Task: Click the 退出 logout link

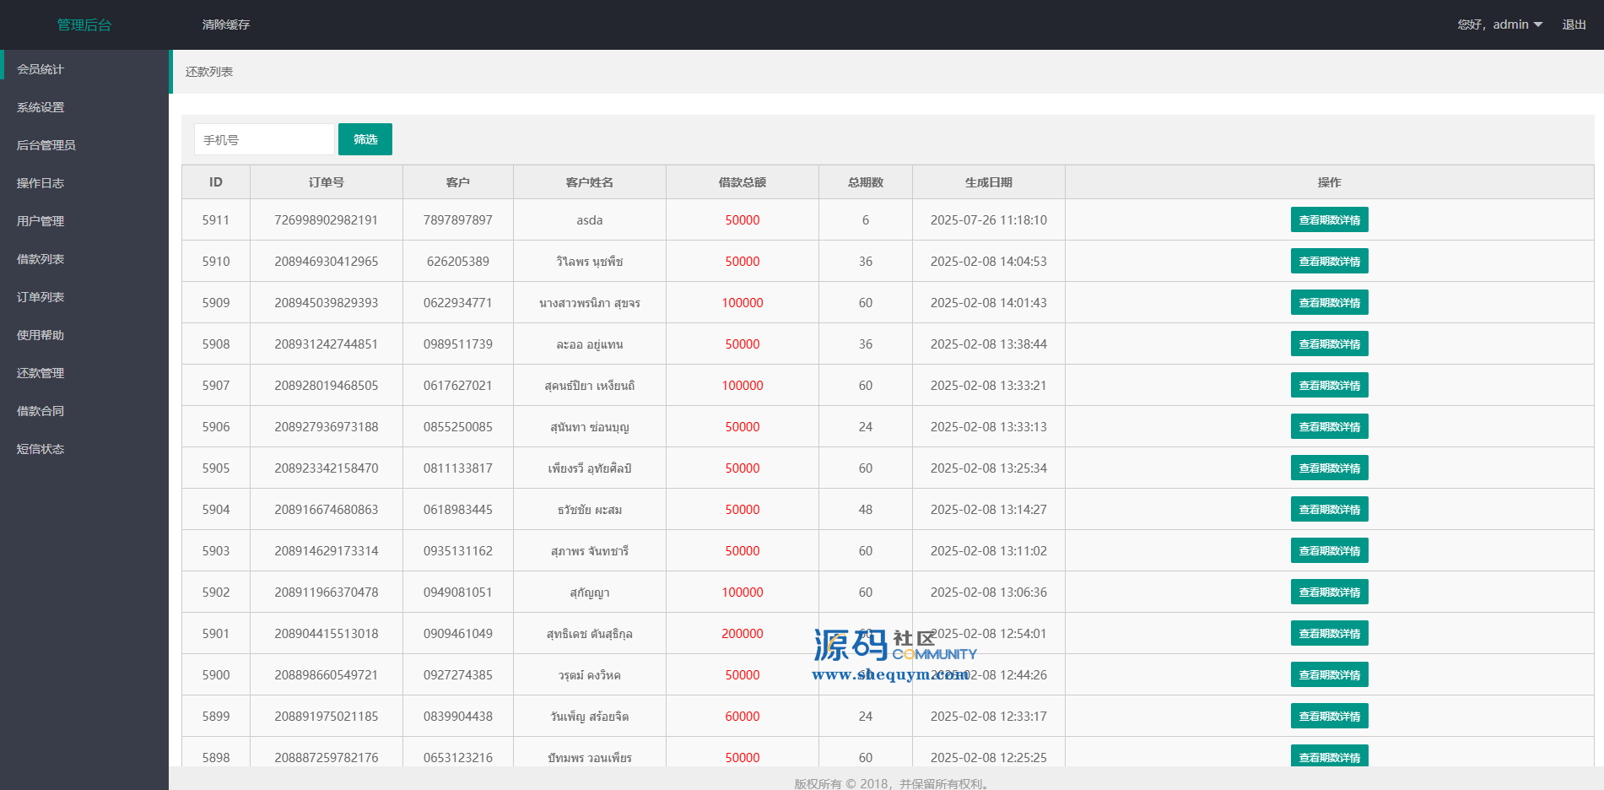Action: point(1574,24)
